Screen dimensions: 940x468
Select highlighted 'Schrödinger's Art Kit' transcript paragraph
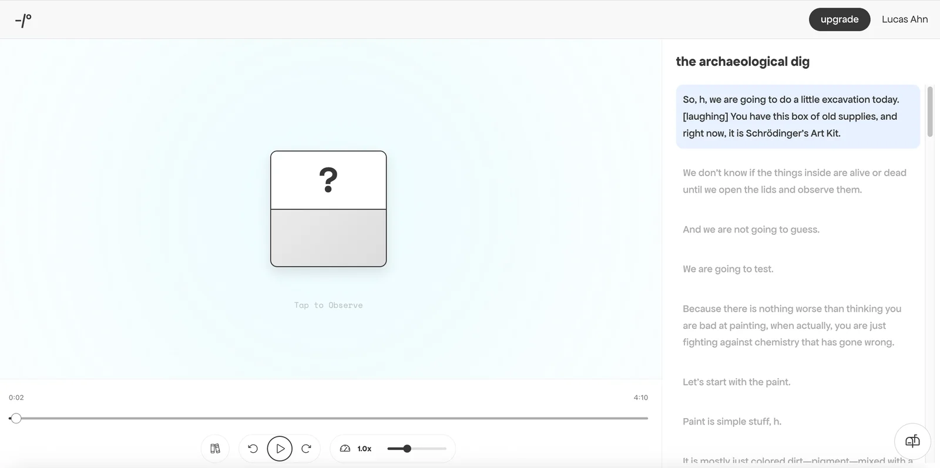pos(797,116)
